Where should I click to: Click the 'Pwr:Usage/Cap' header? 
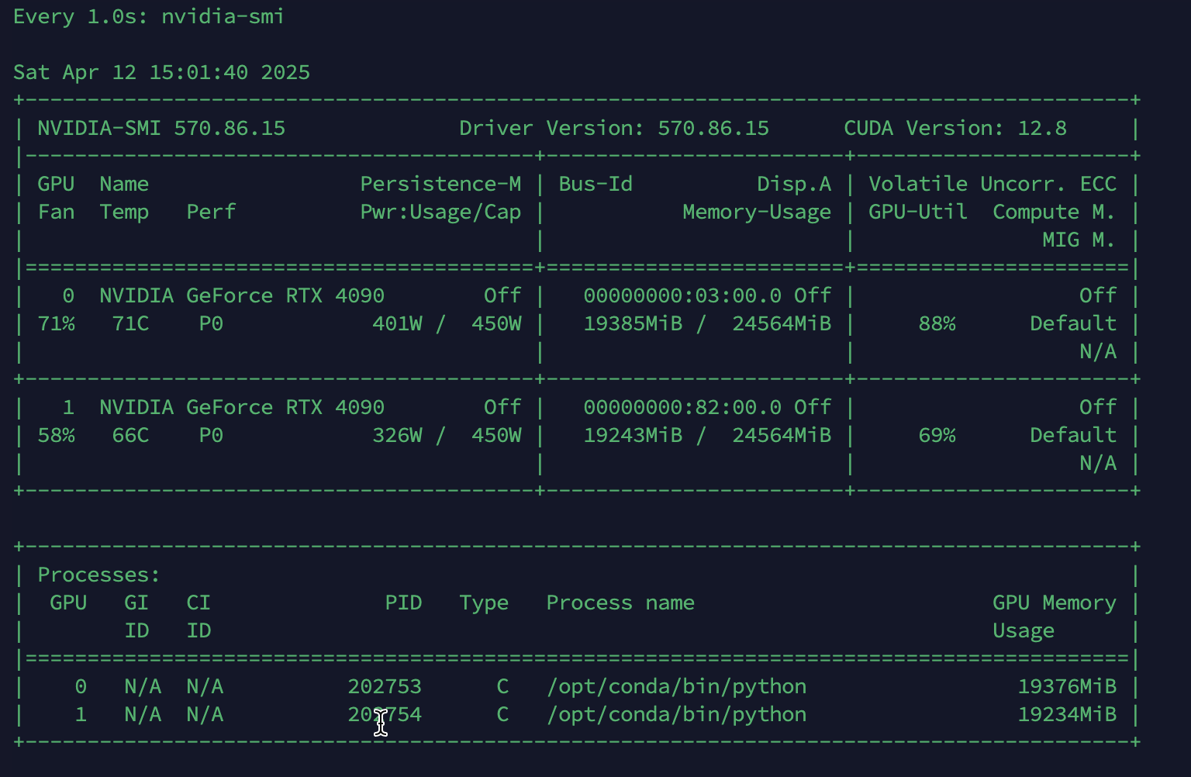[x=440, y=212]
